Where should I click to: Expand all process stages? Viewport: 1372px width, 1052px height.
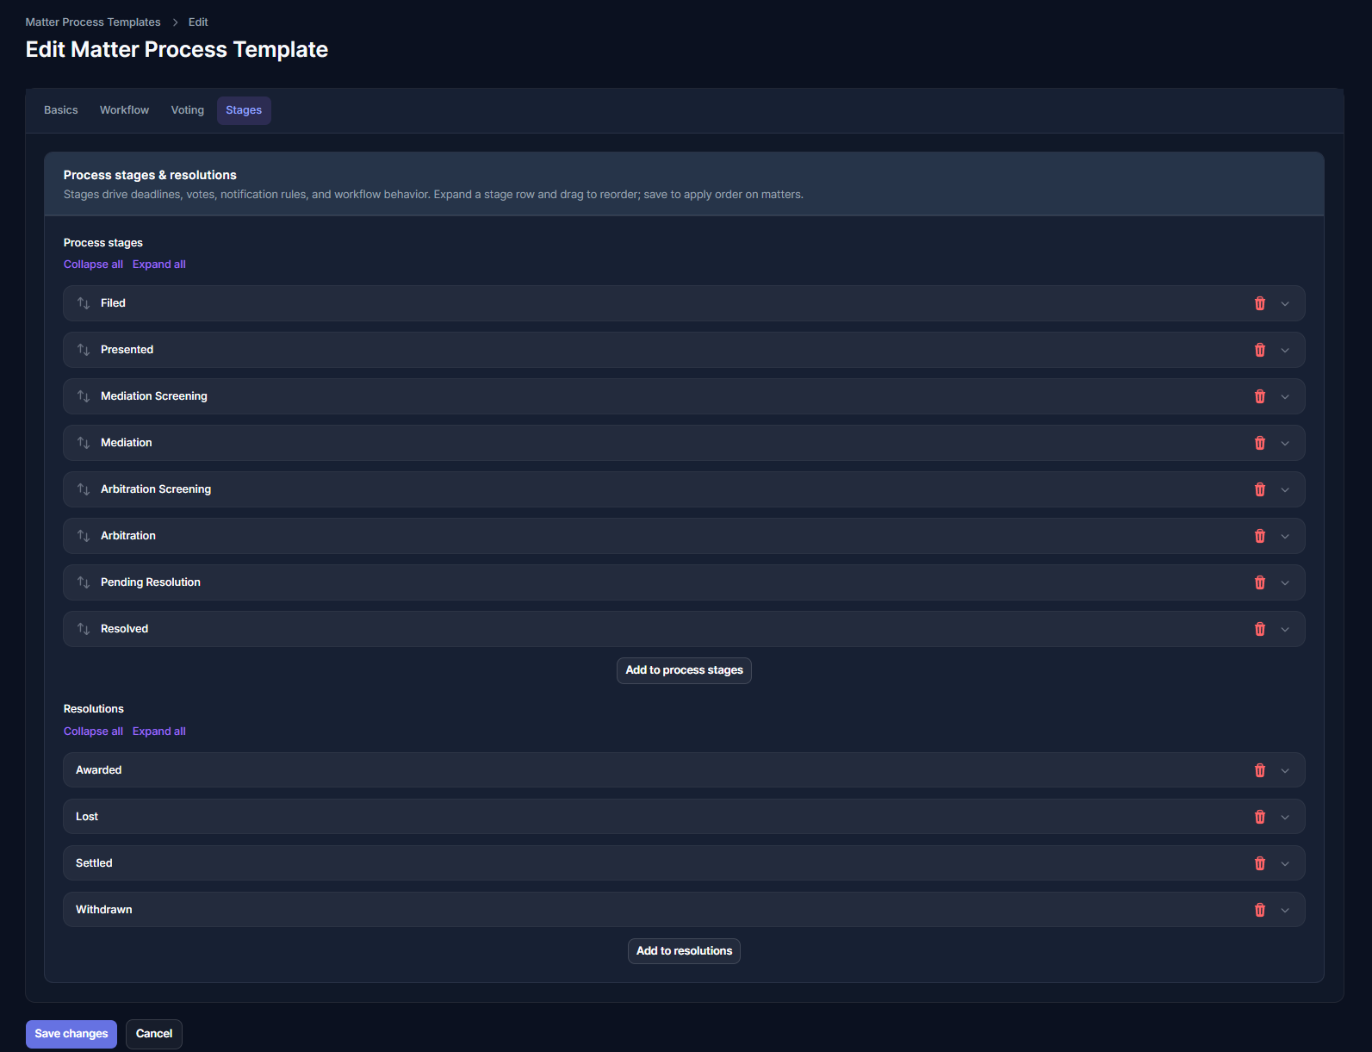(x=159, y=265)
